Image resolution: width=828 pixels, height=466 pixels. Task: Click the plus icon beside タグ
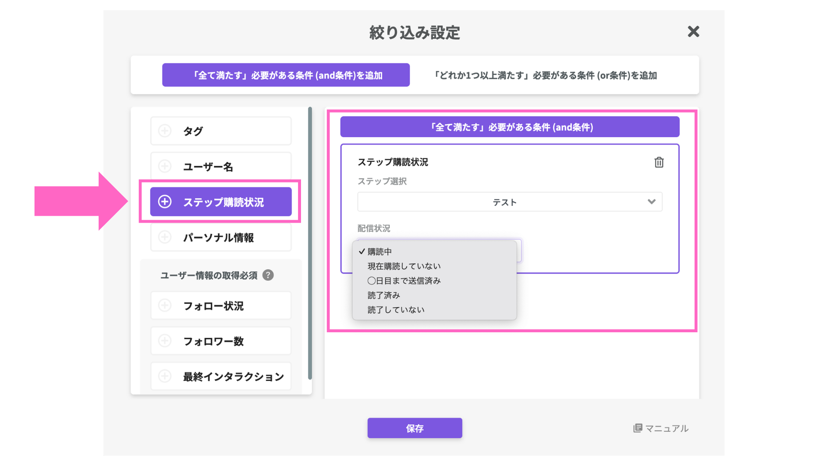(x=165, y=131)
